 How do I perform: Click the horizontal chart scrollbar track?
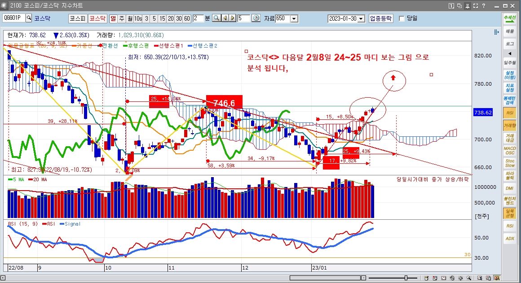(x=325, y=278)
